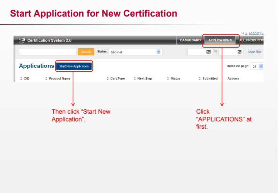This screenshot has height=193, width=279.
Task: Focus the search text input field
Action: tap(48, 52)
